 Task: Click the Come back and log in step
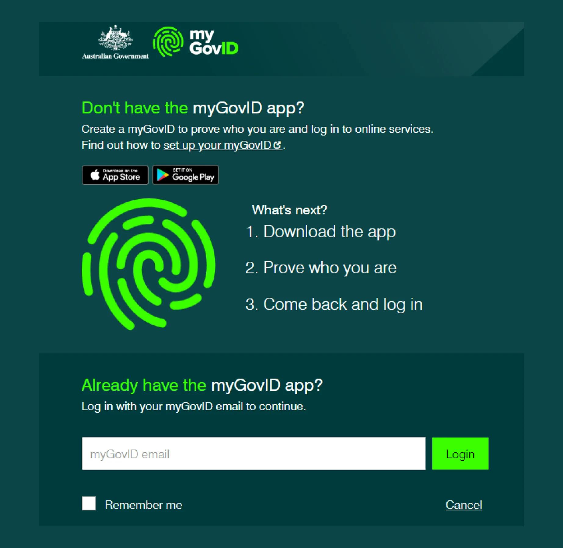click(334, 304)
